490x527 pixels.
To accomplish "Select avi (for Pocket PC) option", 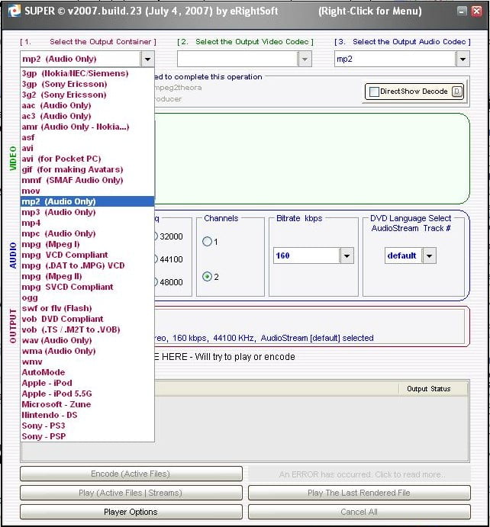I will pos(88,159).
